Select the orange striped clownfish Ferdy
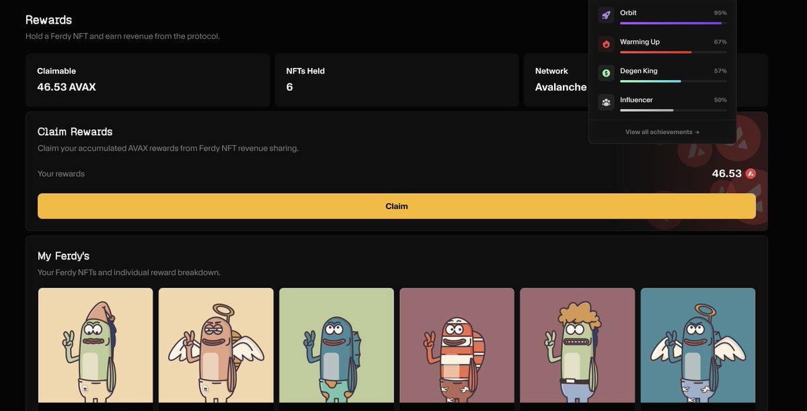The image size is (807, 411). click(x=457, y=346)
